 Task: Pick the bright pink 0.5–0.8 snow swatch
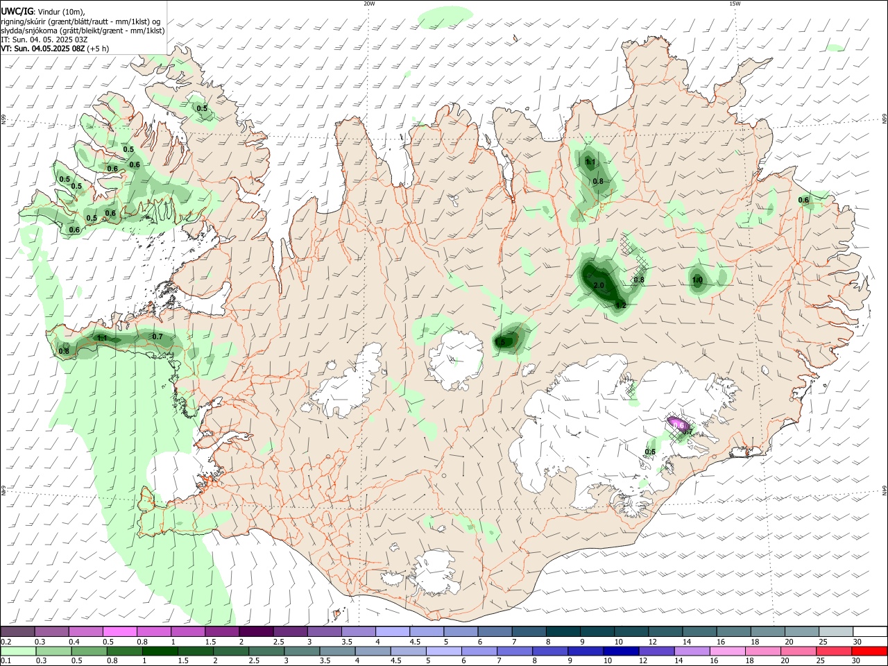[119, 632]
